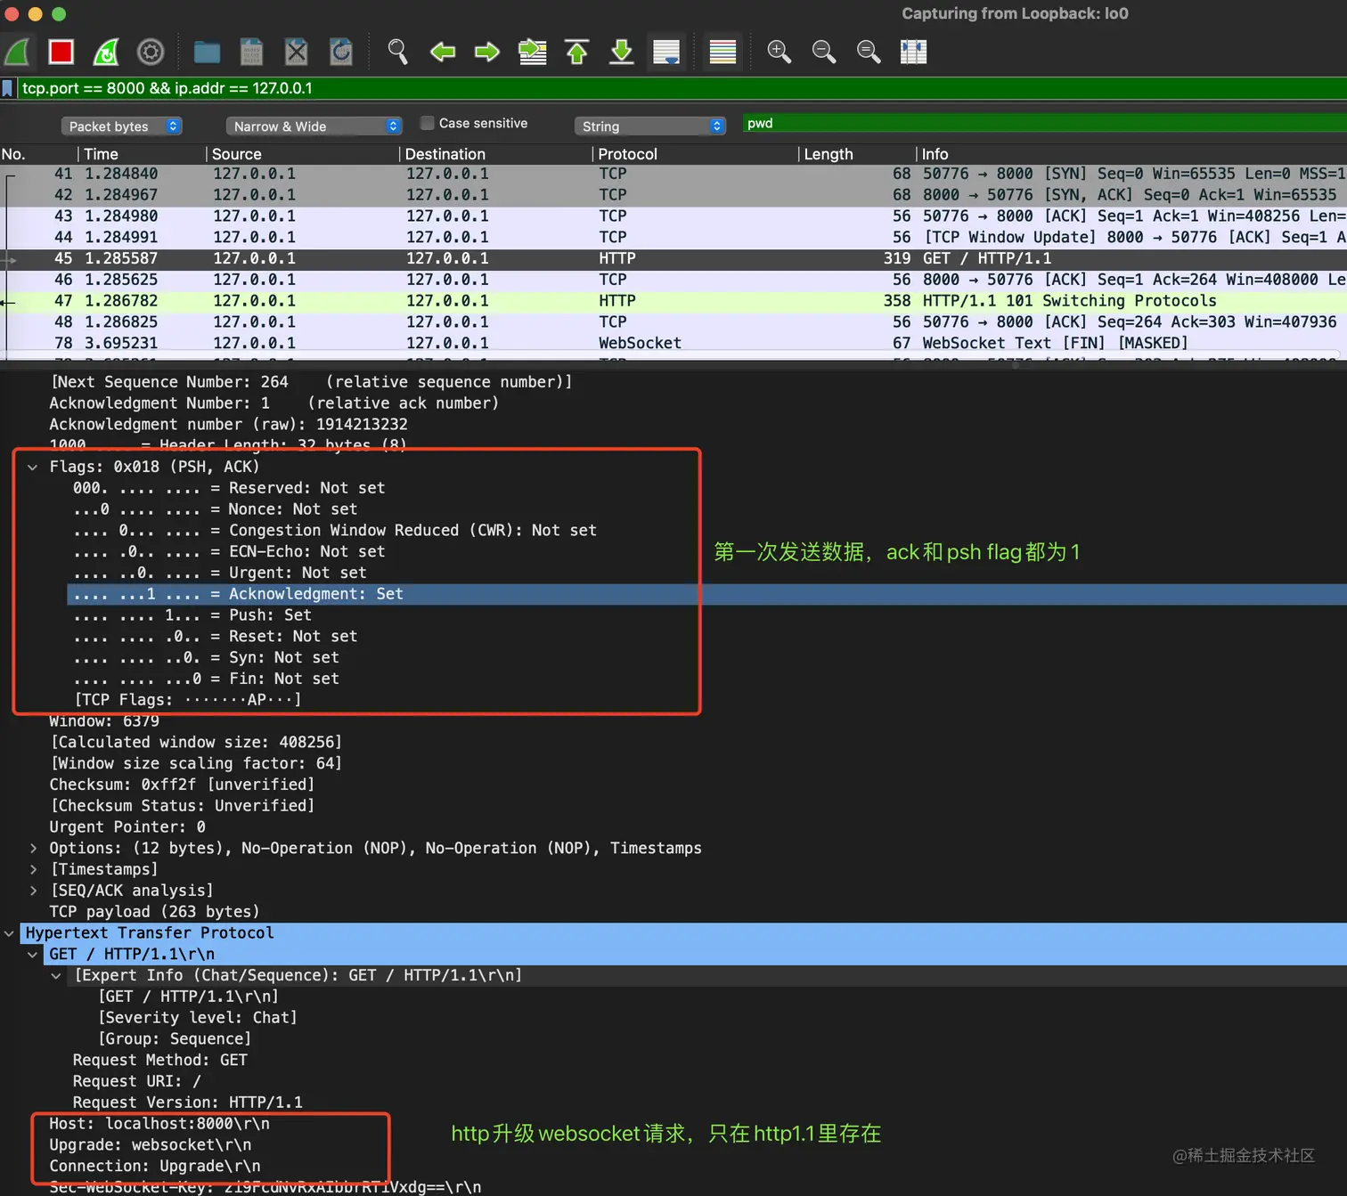This screenshot has width=1347, height=1196.
Task: Select packet 43 in the list
Action: 673,216
